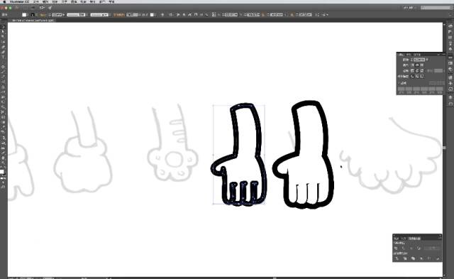Click the fill swatch in the left toolbar

pyautogui.click(x=1, y=172)
